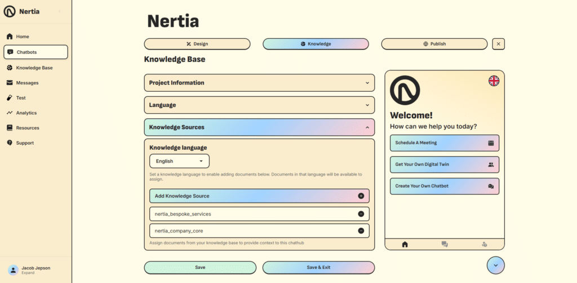Click the Jacob Jepson user name
This screenshot has width=577, height=283.
[x=36, y=268]
